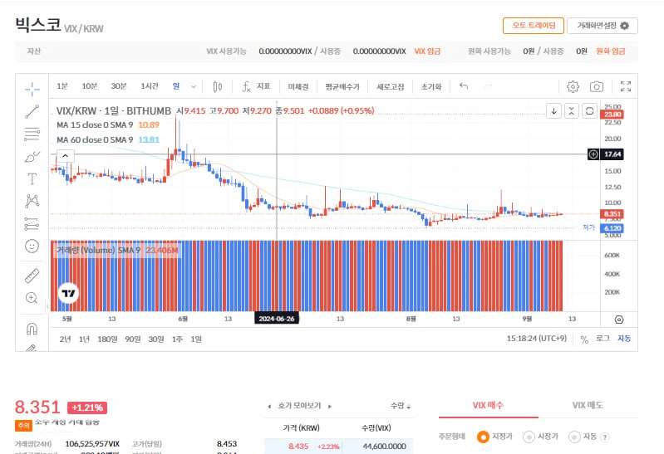Set chart range to 180일
Image resolution: width=664 pixels, height=454 pixels.
107,339
